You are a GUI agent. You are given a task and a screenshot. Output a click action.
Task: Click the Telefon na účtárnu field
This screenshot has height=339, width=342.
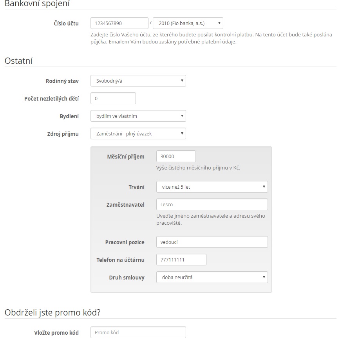click(181, 260)
